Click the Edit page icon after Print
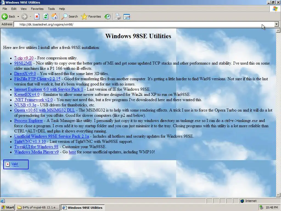Viewport: 281px width, 211px height. point(127,16)
